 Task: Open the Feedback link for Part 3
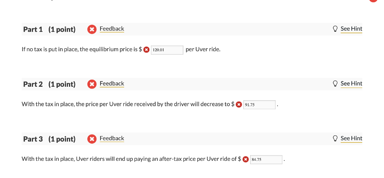click(112, 138)
